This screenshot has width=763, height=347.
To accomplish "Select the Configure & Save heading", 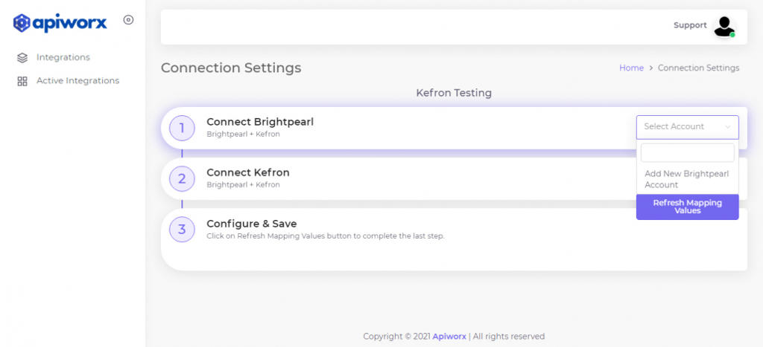I will [x=252, y=224].
